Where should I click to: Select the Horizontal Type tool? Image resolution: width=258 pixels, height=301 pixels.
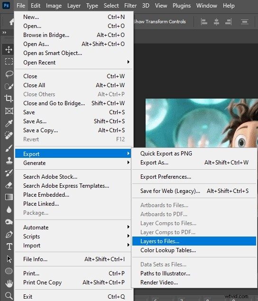tap(9, 246)
